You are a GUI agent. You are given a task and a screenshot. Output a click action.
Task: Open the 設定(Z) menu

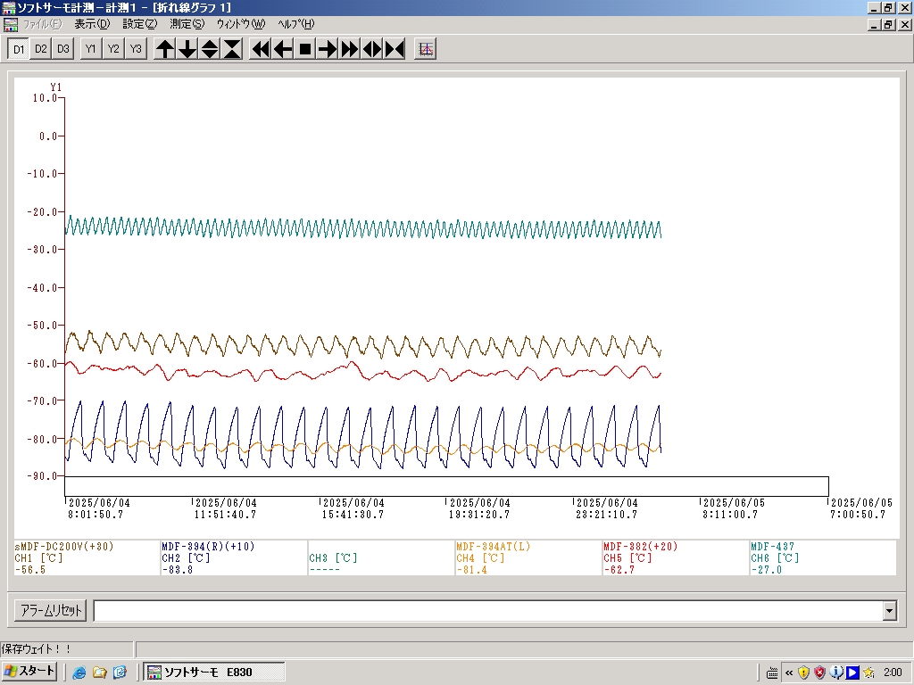click(x=140, y=24)
